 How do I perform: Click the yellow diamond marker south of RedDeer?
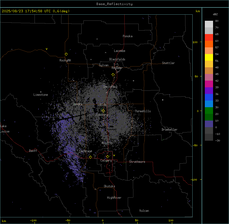[x=113, y=75]
